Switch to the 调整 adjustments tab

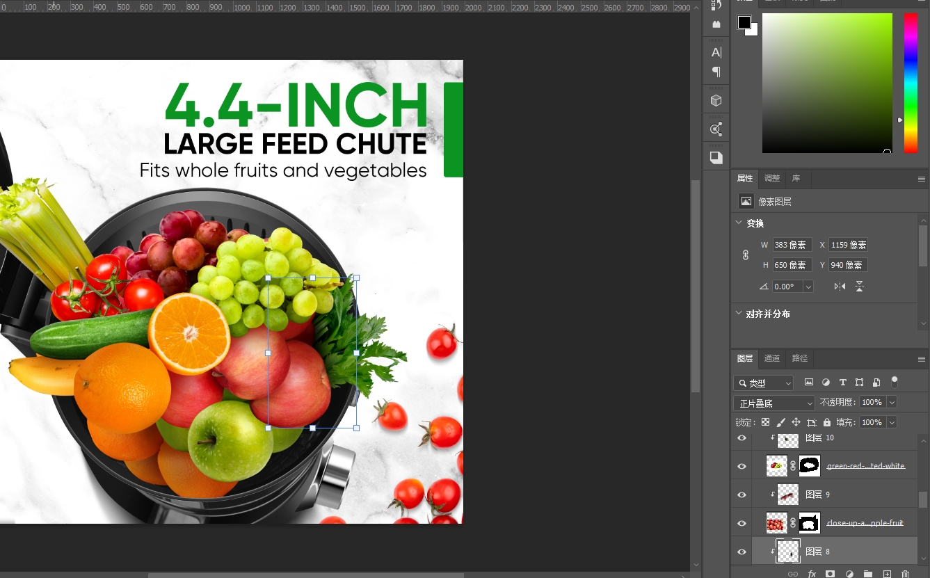(771, 178)
